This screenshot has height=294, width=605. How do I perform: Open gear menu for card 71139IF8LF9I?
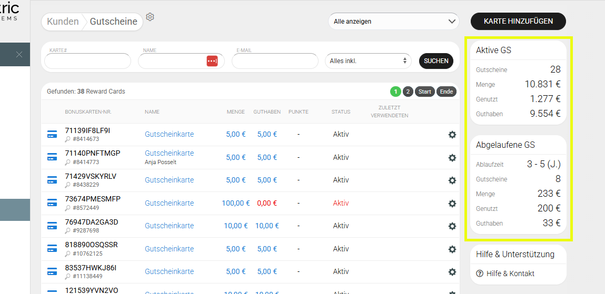tap(452, 135)
